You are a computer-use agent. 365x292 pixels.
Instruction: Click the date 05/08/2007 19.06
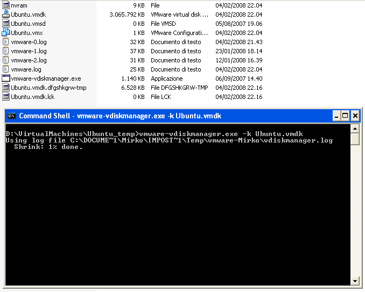coord(239,24)
